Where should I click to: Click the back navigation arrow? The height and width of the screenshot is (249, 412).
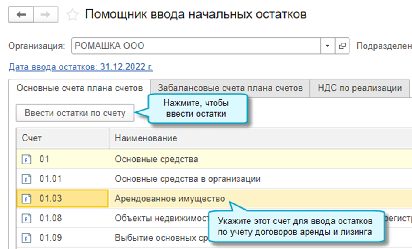coord(21,14)
